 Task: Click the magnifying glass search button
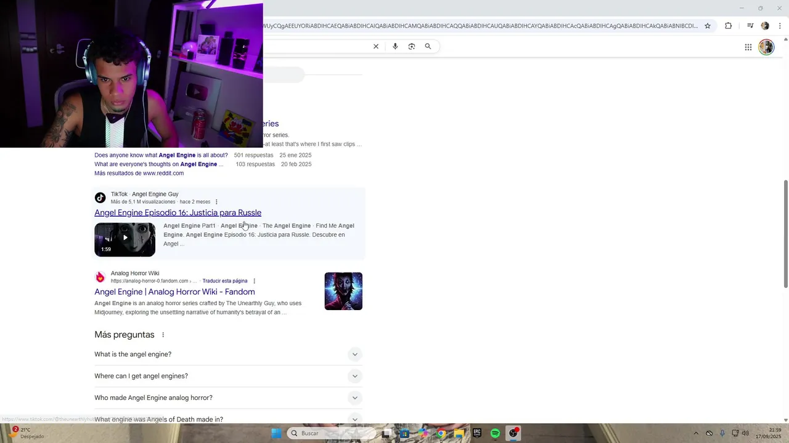coord(428,46)
